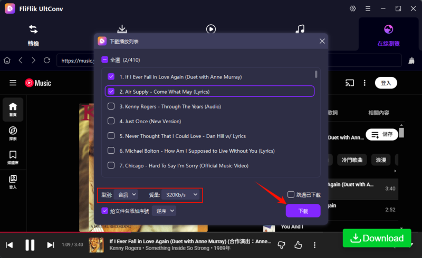Image resolution: width=422 pixels, height=258 pixels.
Task: Open the YouTube Music hamburger menu
Action: [13, 83]
